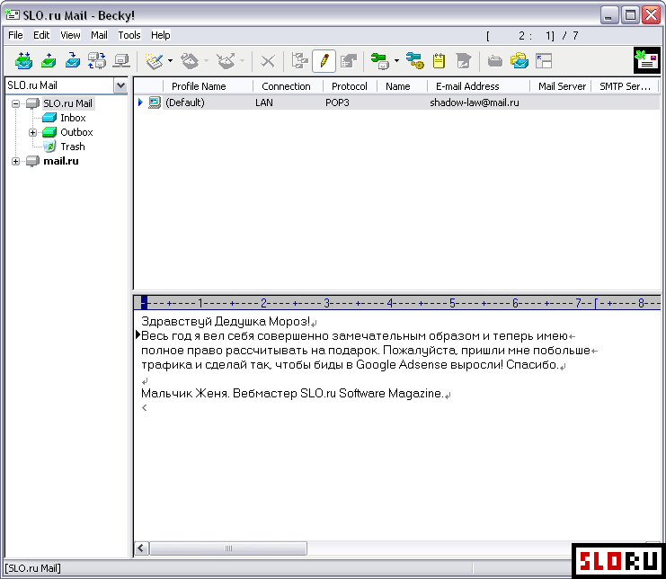666x579 pixels.
Task: Open the Mail menu
Action: tap(99, 35)
